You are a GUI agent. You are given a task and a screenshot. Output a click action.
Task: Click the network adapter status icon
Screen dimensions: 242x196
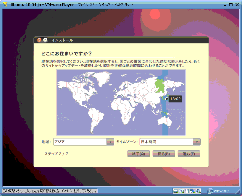(193, 191)
